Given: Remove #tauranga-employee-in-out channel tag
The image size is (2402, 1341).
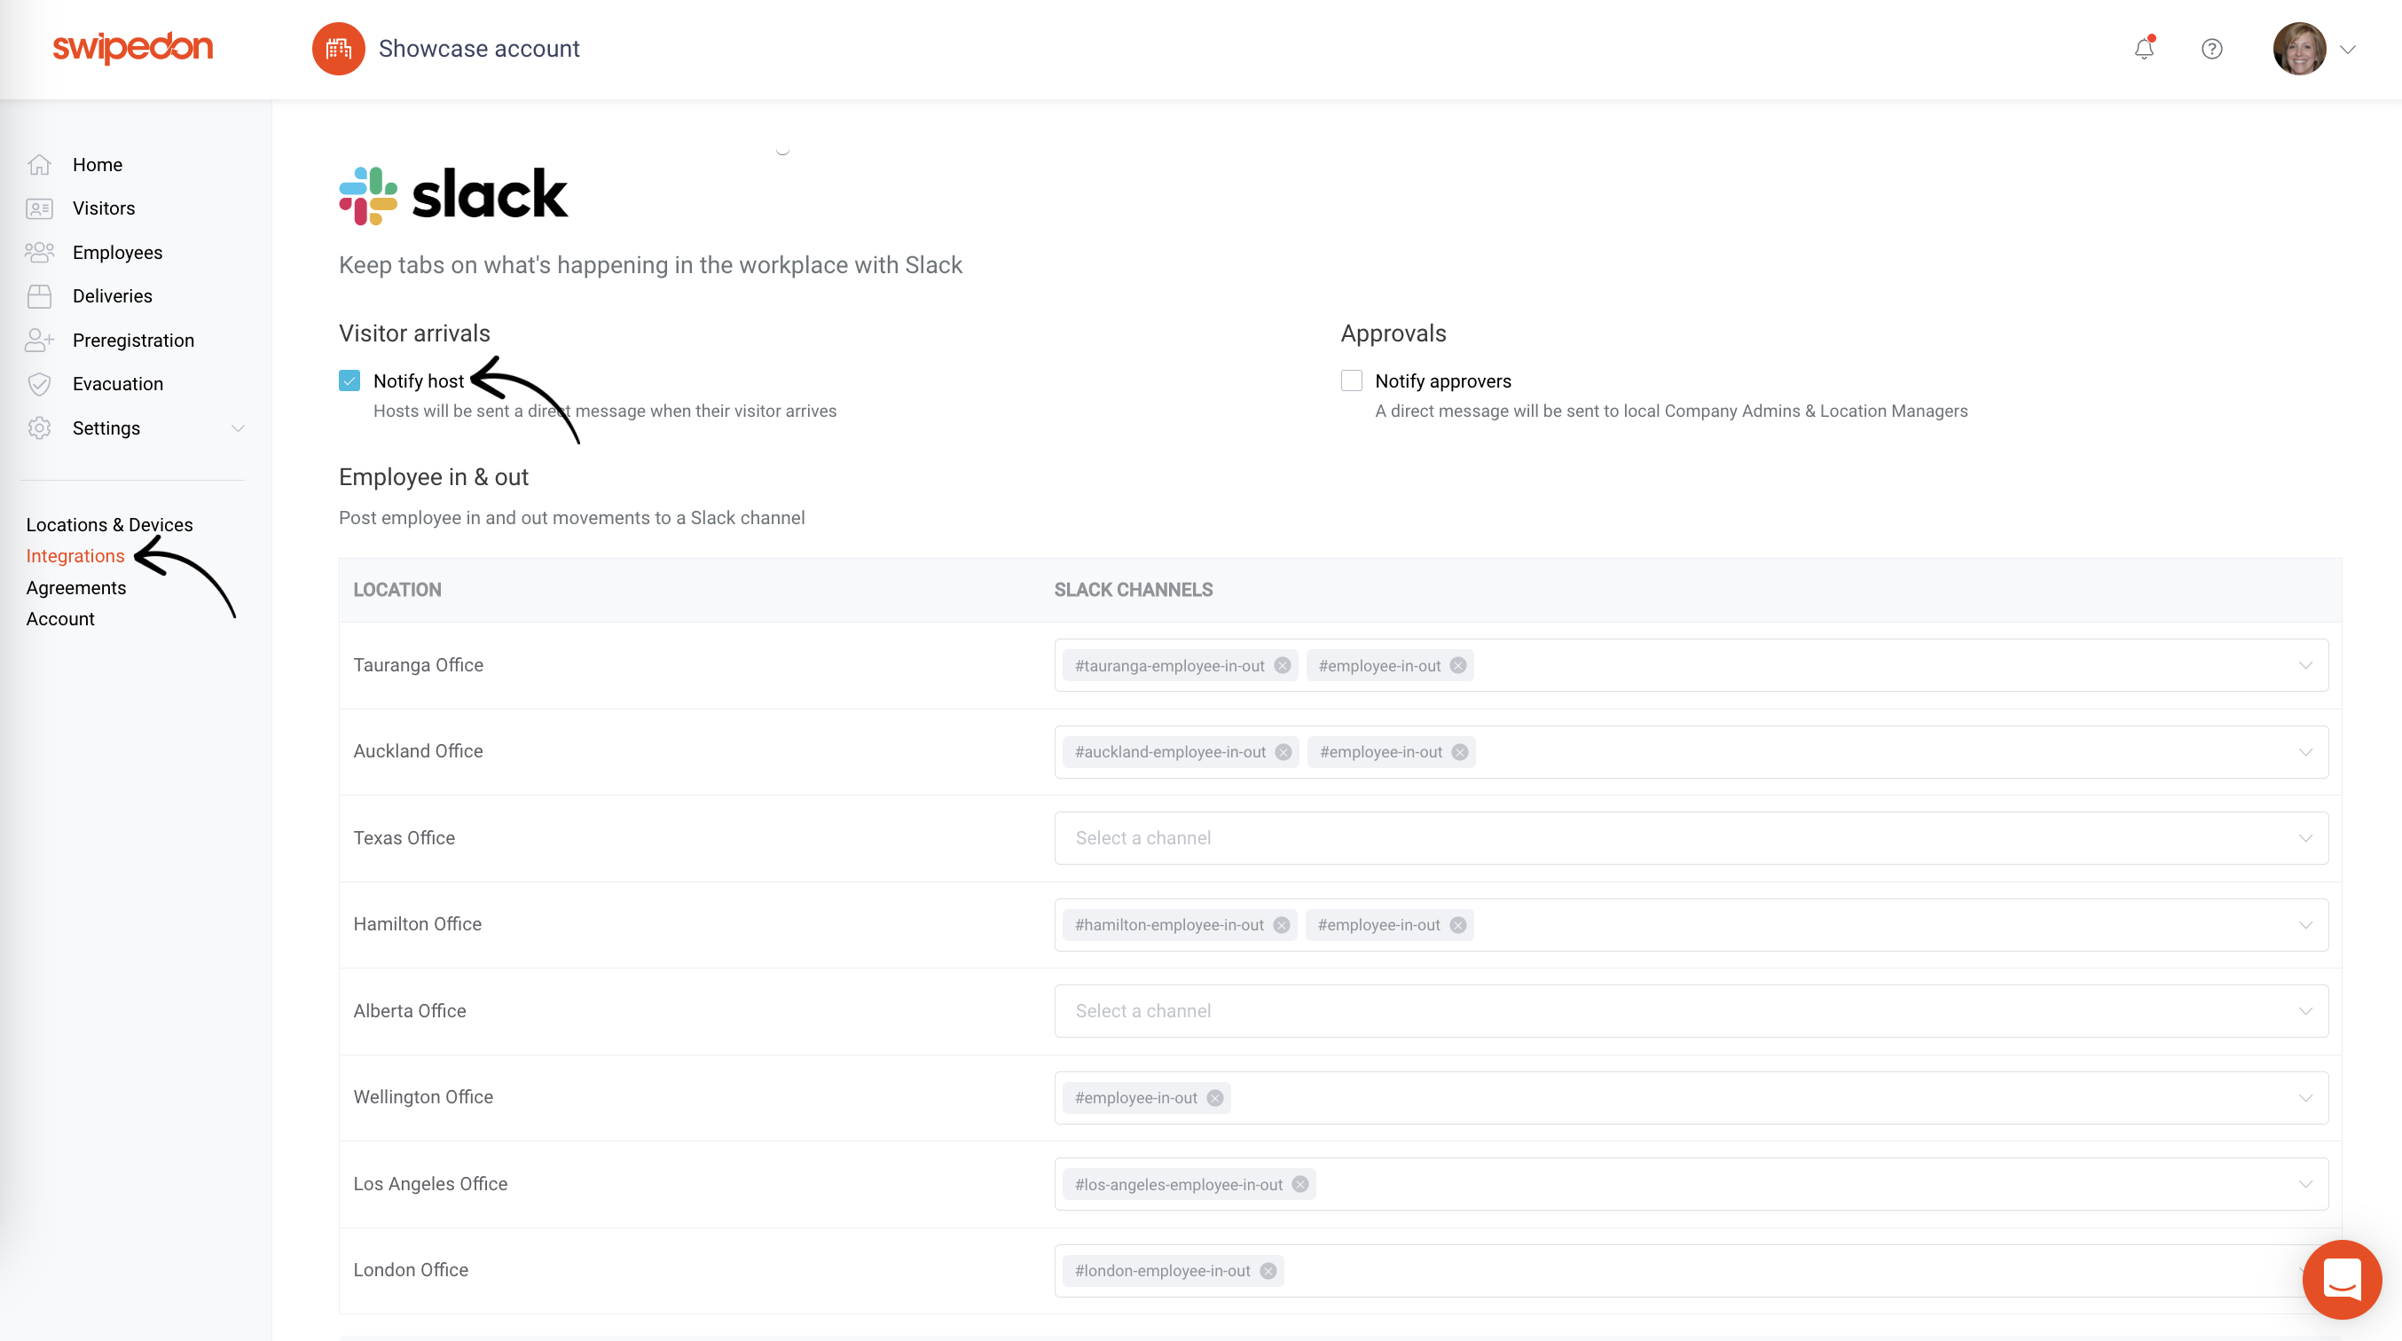Looking at the screenshot, I should 1282,665.
